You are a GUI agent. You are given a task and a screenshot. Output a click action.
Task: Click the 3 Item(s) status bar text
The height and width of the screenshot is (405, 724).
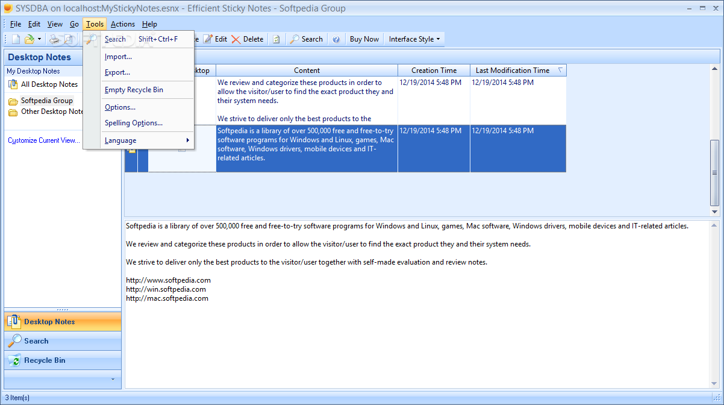(x=16, y=398)
